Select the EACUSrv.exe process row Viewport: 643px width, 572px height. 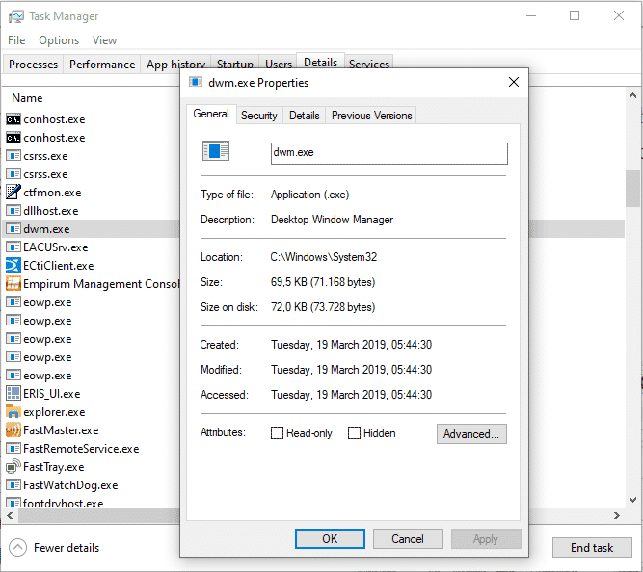(91, 247)
